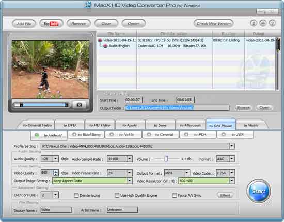Select the to ZEN radio option
The image size is (284, 222).
224,134
